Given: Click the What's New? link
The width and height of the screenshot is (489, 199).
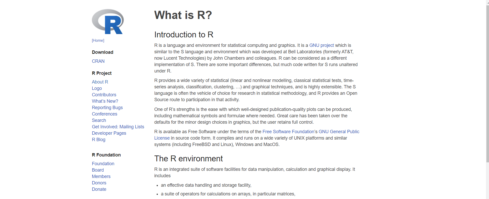Looking at the screenshot, I should pos(105,101).
